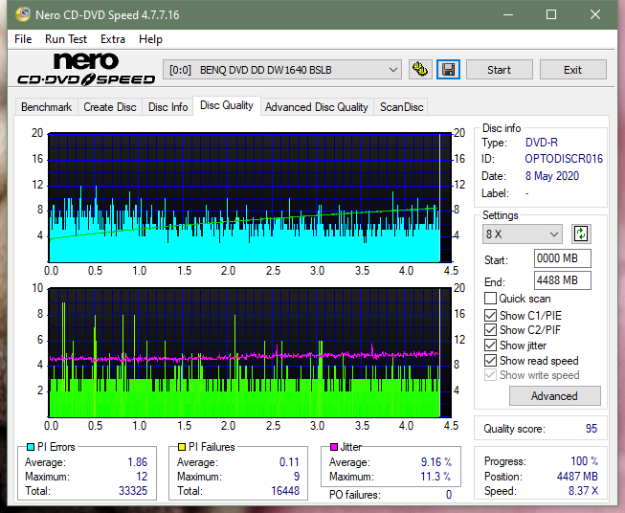Click the refresh speed settings icon
Image resolution: width=625 pixels, height=513 pixels.
click(x=581, y=234)
